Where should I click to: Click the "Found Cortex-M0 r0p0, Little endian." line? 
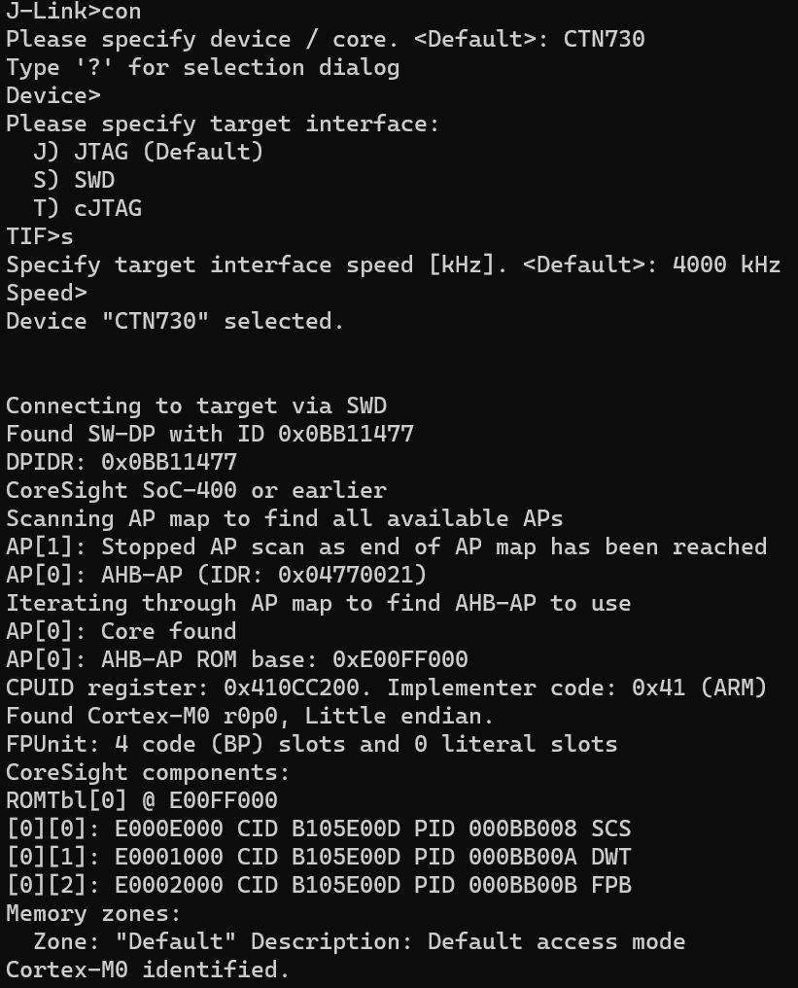point(250,716)
